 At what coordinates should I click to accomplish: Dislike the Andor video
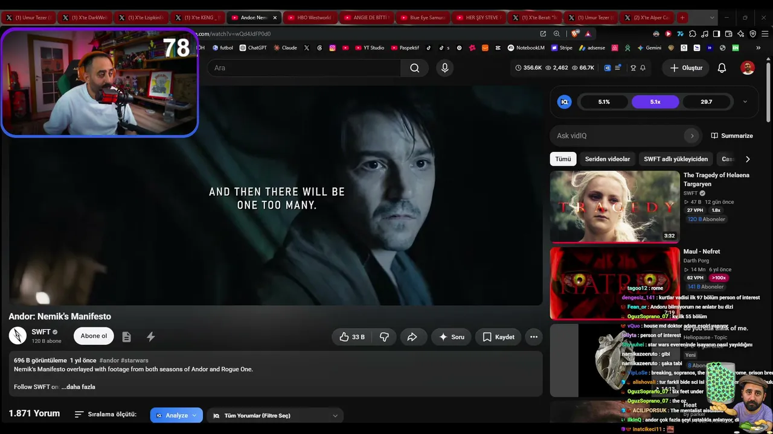coord(384,337)
